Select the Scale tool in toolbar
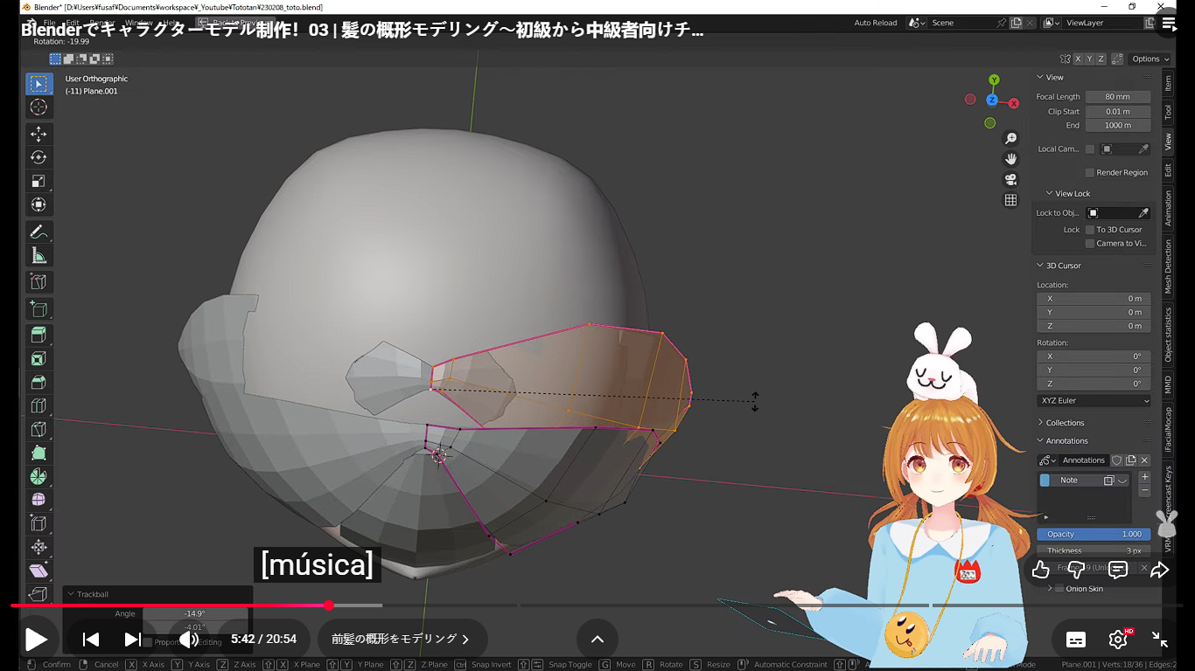 tap(38, 181)
